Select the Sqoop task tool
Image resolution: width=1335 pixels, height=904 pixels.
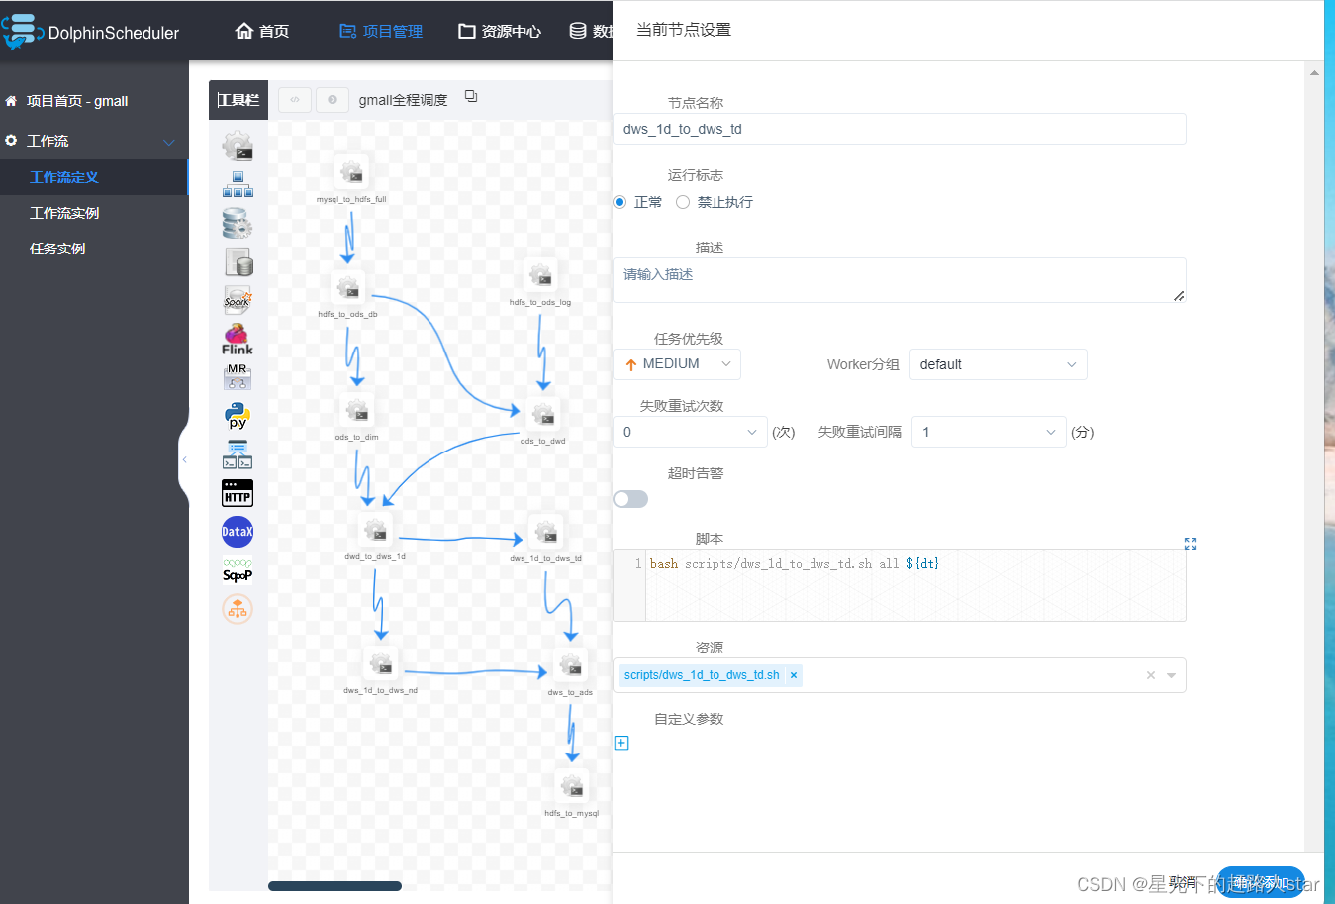(238, 570)
